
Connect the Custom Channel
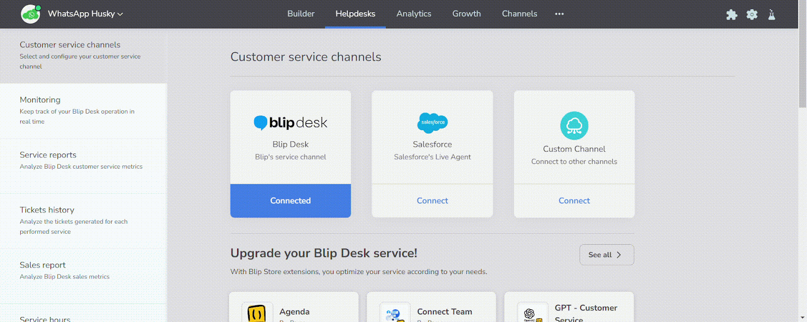click(x=574, y=201)
